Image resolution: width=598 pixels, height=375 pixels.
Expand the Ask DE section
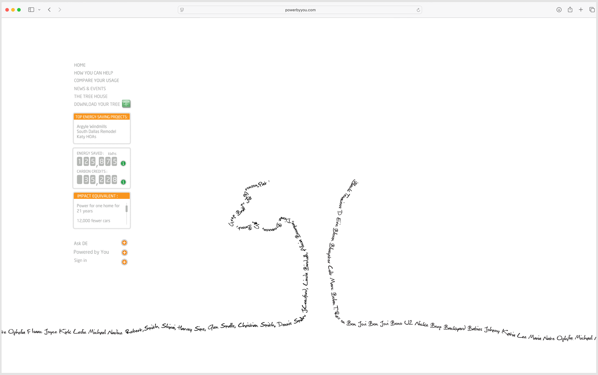pos(124,243)
